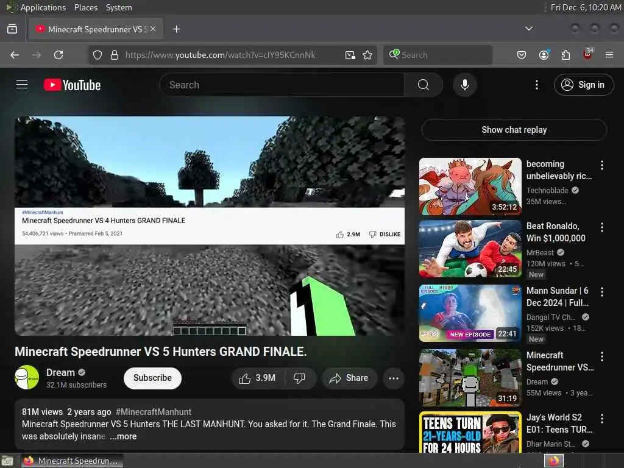Open the YouTube guide hamburger menu
624x468 pixels.
22,85
